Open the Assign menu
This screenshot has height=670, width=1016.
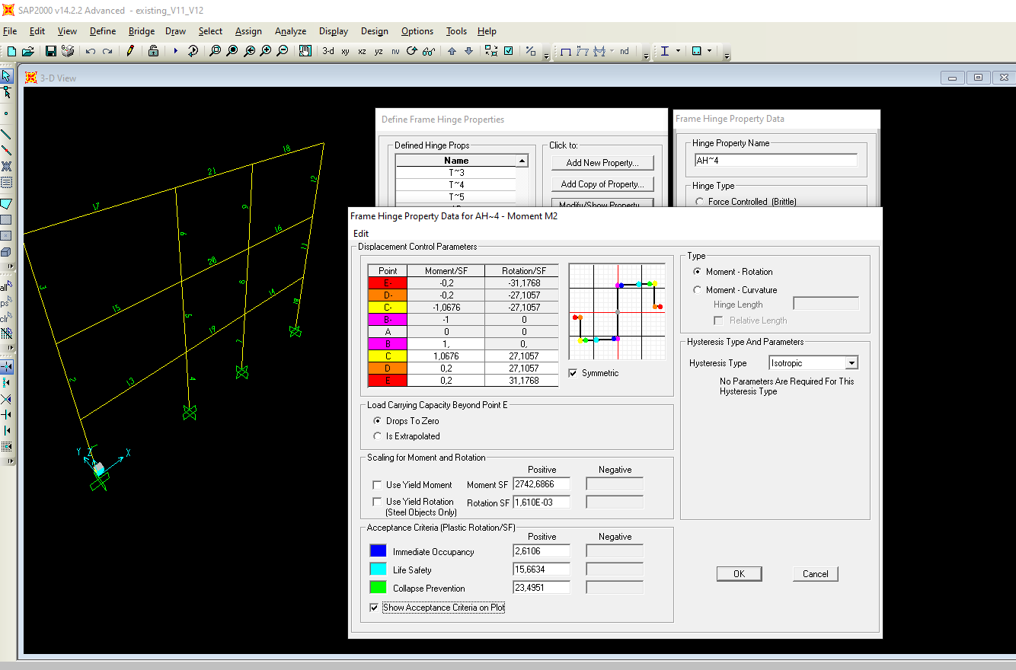(248, 31)
